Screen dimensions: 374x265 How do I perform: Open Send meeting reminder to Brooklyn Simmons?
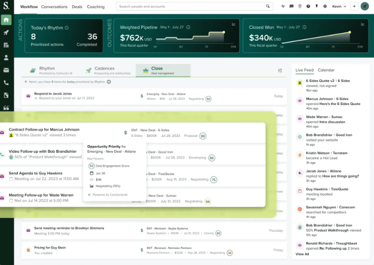154,231
